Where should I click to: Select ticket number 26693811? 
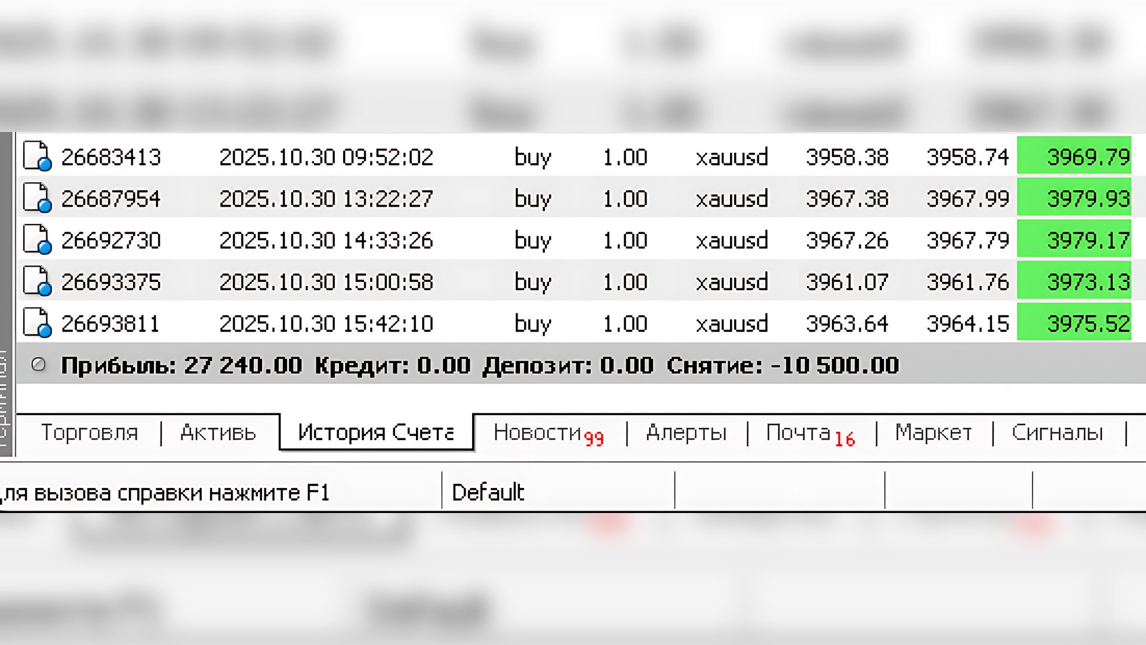click(110, 324)
